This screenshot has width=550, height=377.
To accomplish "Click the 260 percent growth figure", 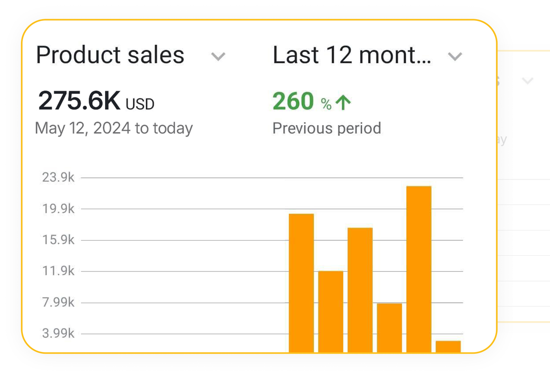I will (x=293, y=101).
